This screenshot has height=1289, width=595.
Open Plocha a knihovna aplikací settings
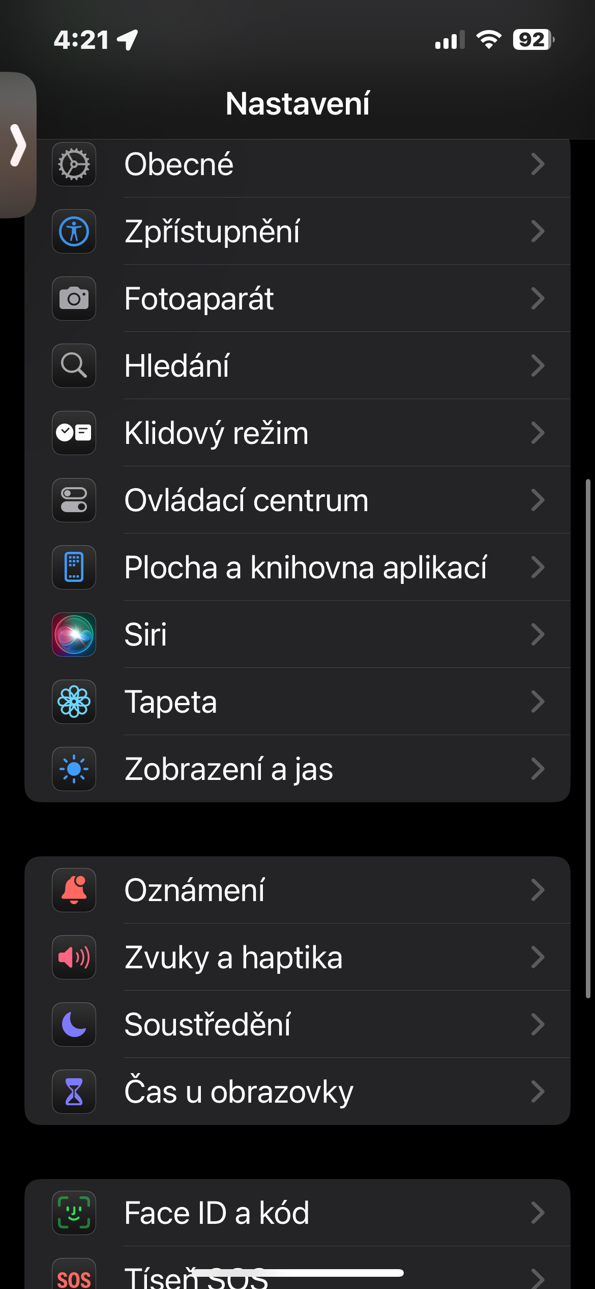tap(305, 568)
